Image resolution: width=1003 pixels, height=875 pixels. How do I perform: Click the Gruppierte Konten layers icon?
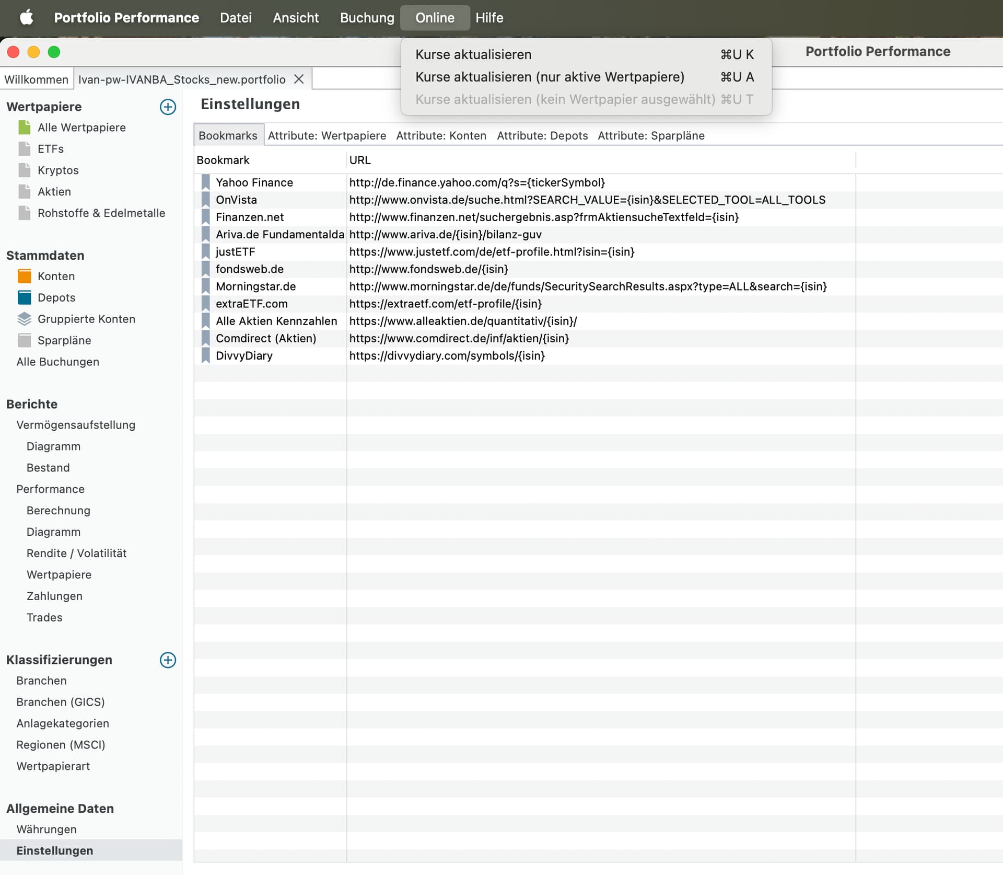[24, 319]
